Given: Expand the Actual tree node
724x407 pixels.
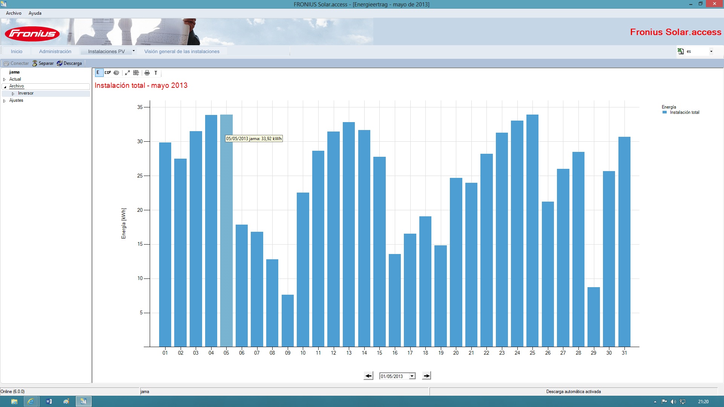Looking at the screenshot, I should 5,80.
